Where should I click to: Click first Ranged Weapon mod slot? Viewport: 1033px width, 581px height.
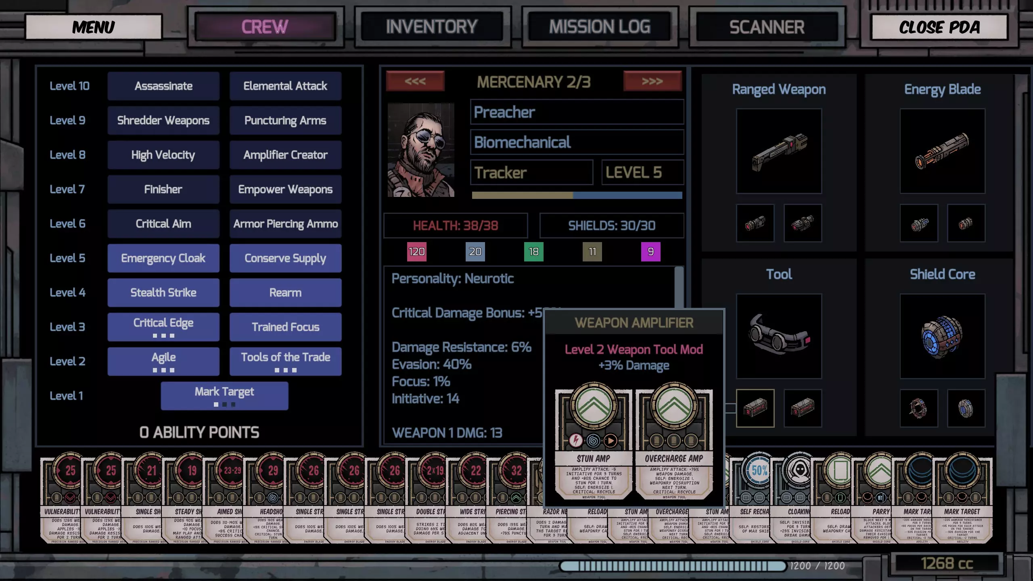(755, 223)
